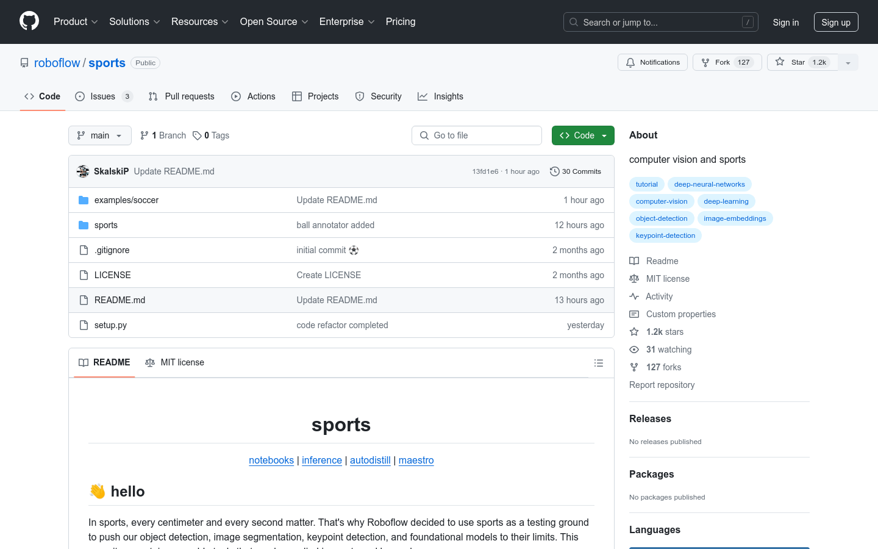Image resolution: width=878 pixels, height=549 pixels.
Task: Open the roboflow owner link
Action: [57, 63]
